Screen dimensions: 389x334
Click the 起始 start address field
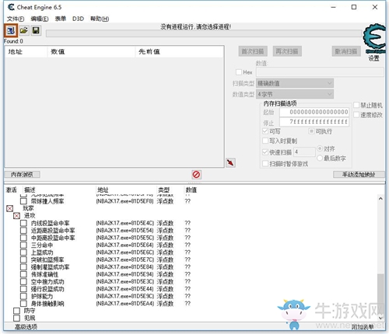click(x=314, y=112)
